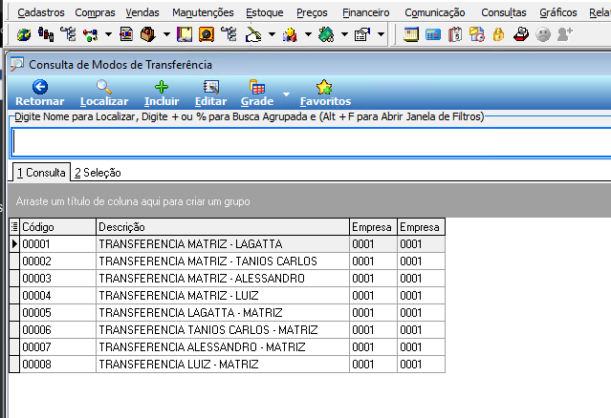Open the Comunicação menu

[x=435, y=12]
